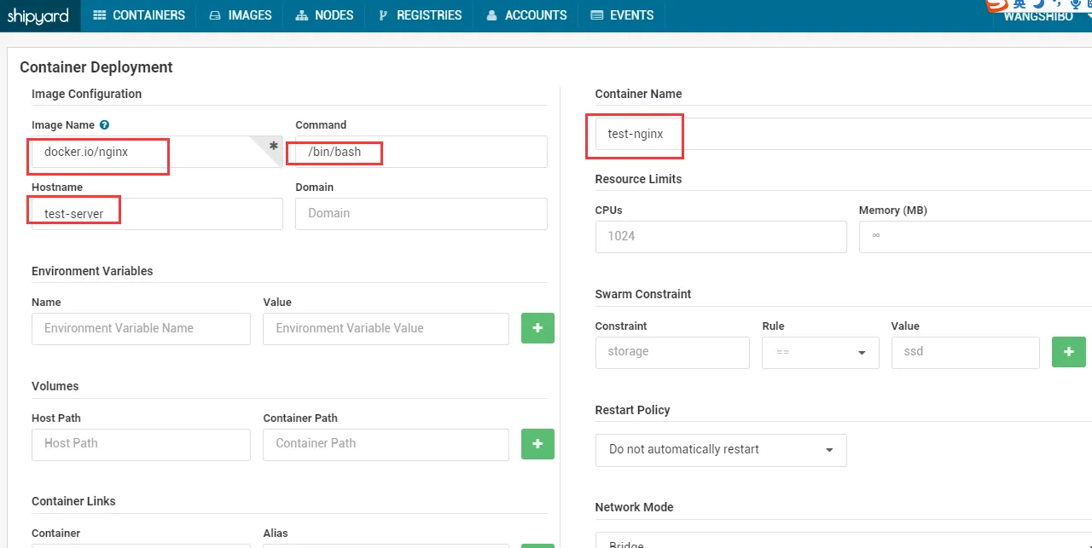Open the Restart Policy dropdown
Image resolution: width=1092 pixels, height=548 pixels.
point(721,450)
